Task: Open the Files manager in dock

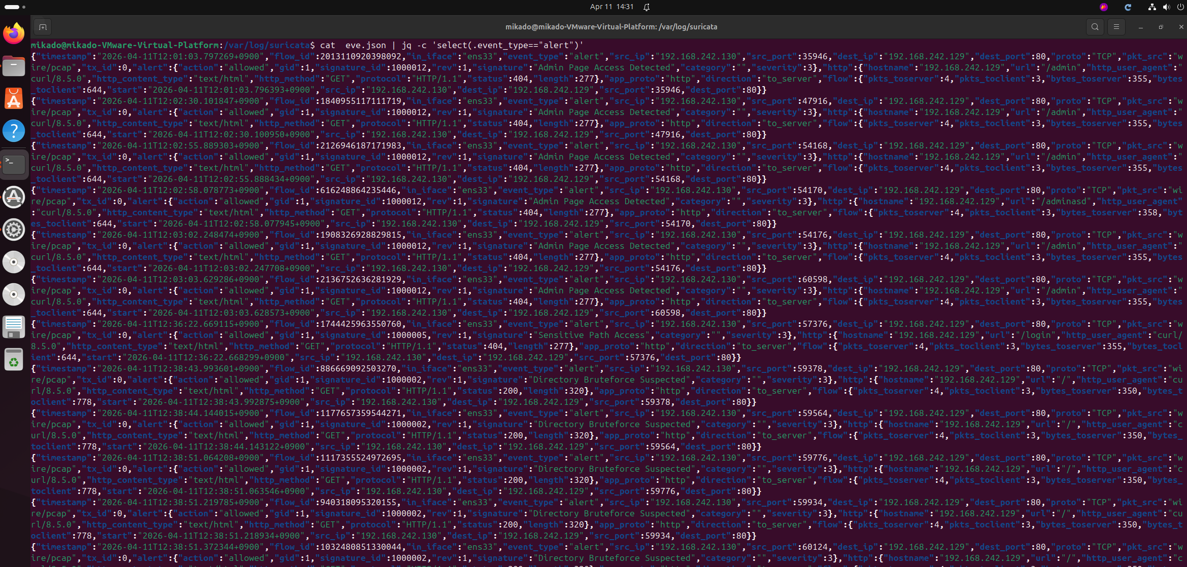Action: 14,66
